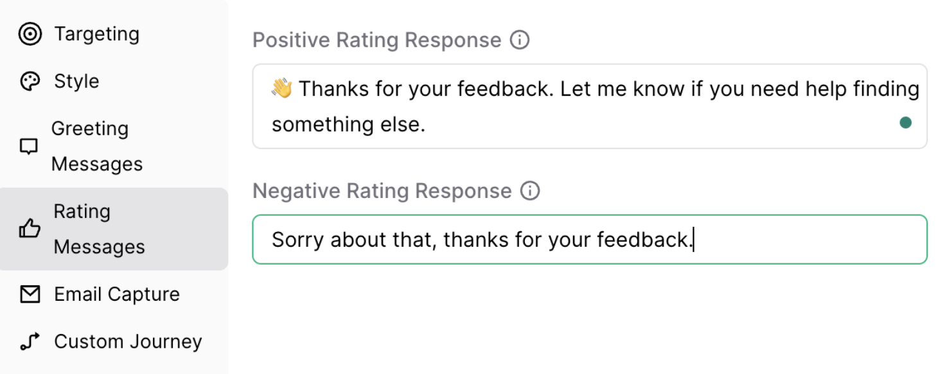Open the Targeting settings section
The height and width of the screenshot is (374, 947).
coord(96,34)
